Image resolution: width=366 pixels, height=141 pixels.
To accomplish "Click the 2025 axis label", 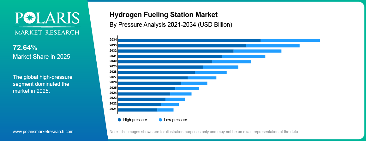I will [113, 88].
